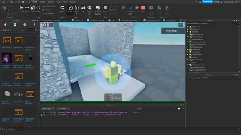Clear the Output window
This screenshot has width=241, height=135.
179,109
